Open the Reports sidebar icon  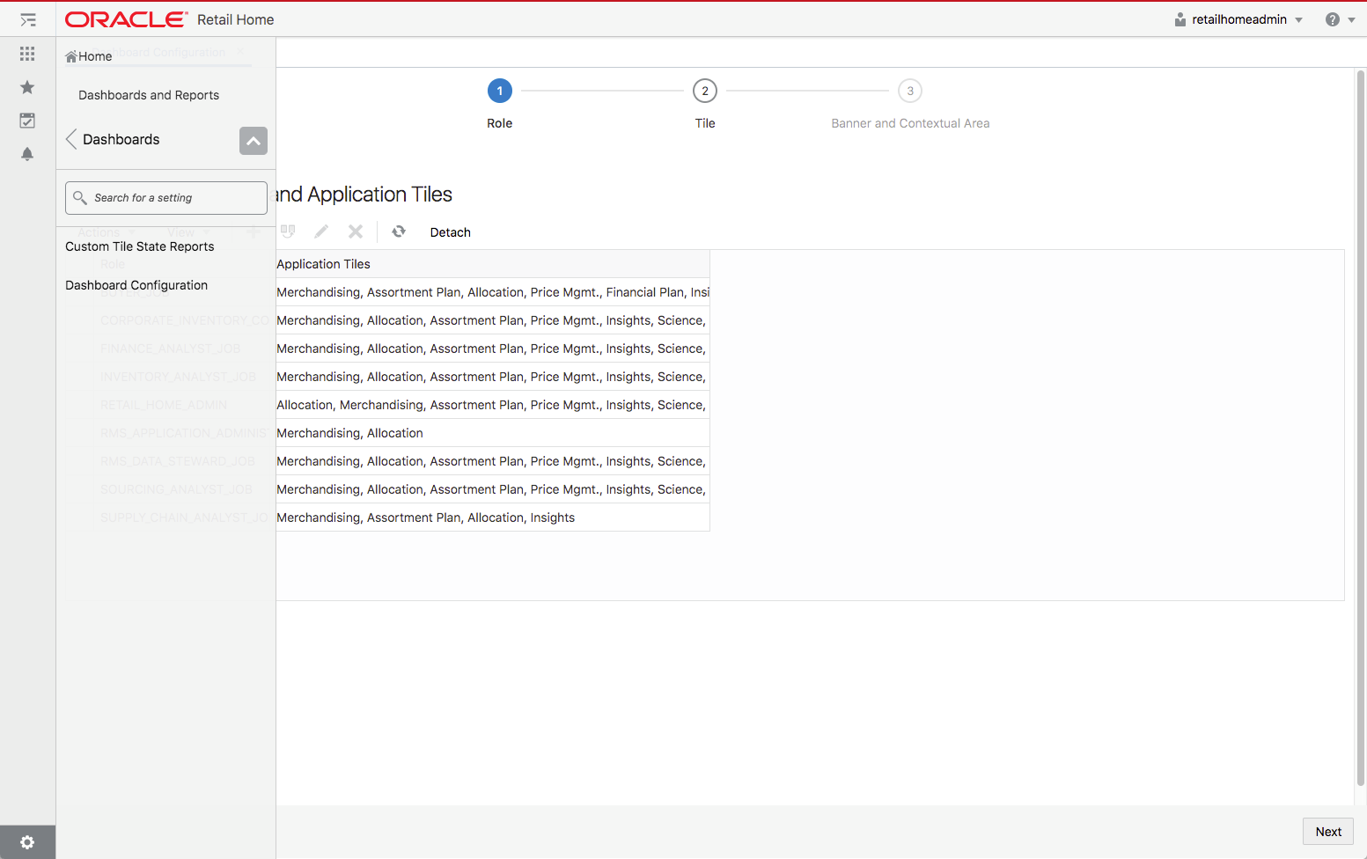click(27, 121)
